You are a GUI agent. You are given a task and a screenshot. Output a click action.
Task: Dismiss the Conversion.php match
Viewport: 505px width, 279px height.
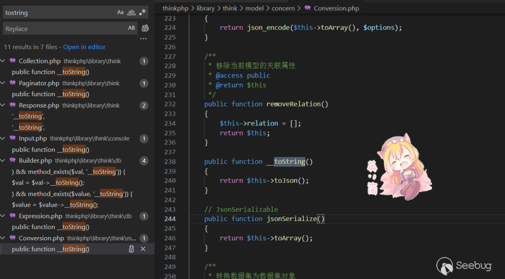pos(143,249)
